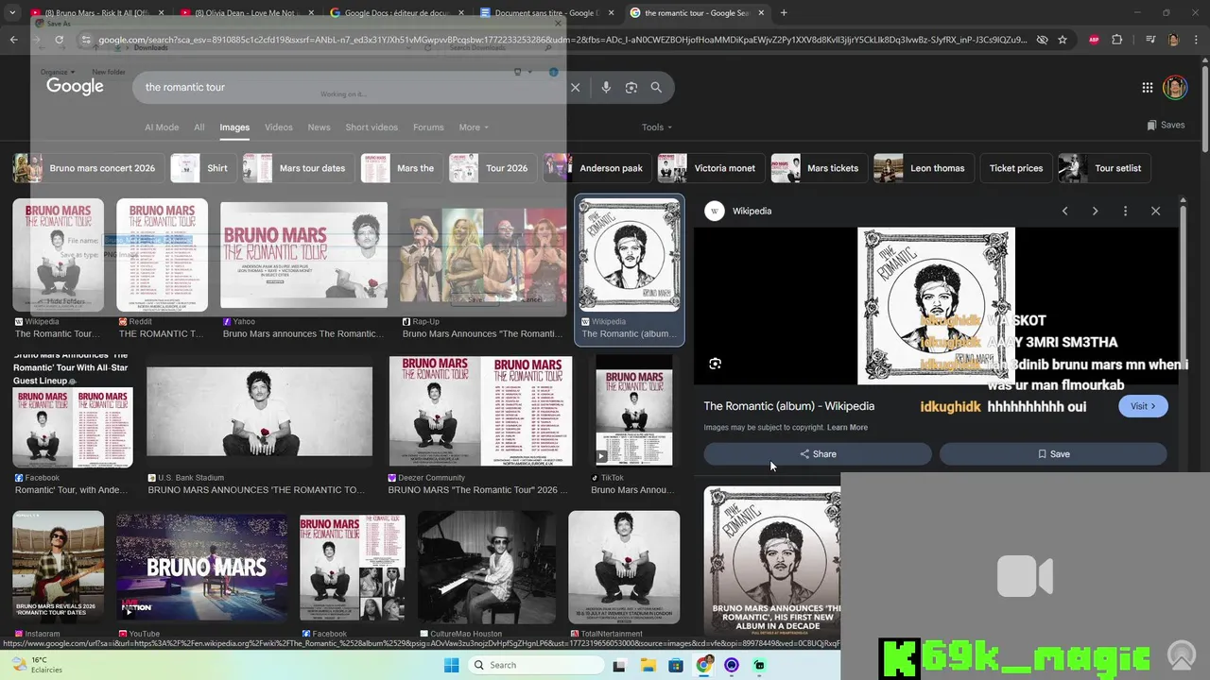Open Google Lens image search
Viewport: 1210px width, 680px height.
pyautogui.click(x=631, y=87)
